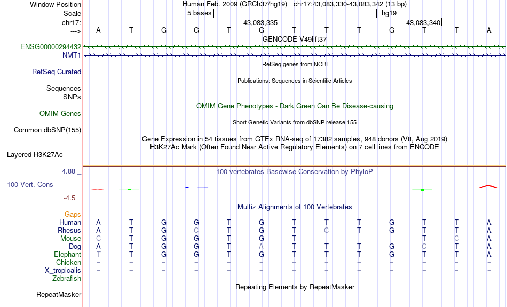Image resolution: width=507 pixels, height=307 pixels.
Task: Select the RefSeq Curated track label
Action: pos(56,72)
